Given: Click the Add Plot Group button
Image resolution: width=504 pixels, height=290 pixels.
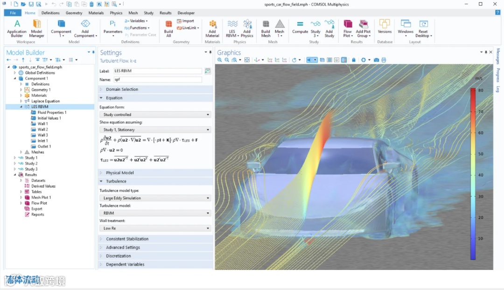Looking at the screenshot, I should point(363,28).
